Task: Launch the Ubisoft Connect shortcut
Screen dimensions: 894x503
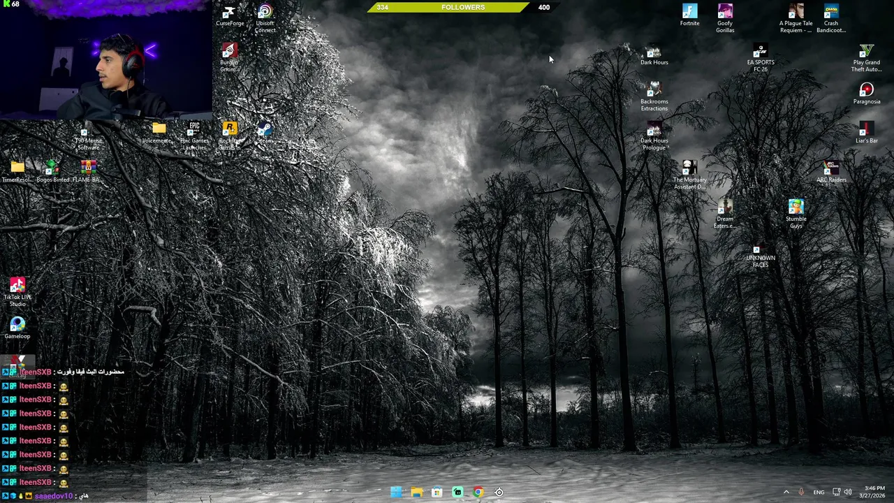Action: [265, 19]
